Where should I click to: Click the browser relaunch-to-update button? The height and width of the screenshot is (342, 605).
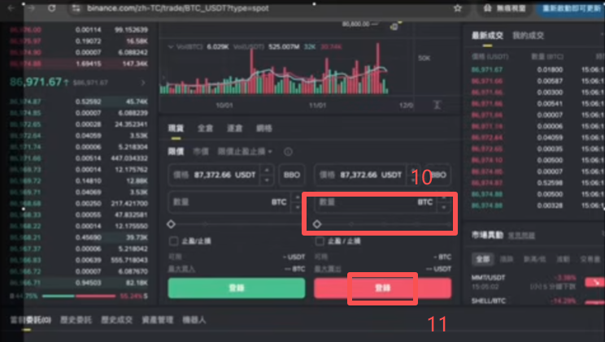coord(571,8)
